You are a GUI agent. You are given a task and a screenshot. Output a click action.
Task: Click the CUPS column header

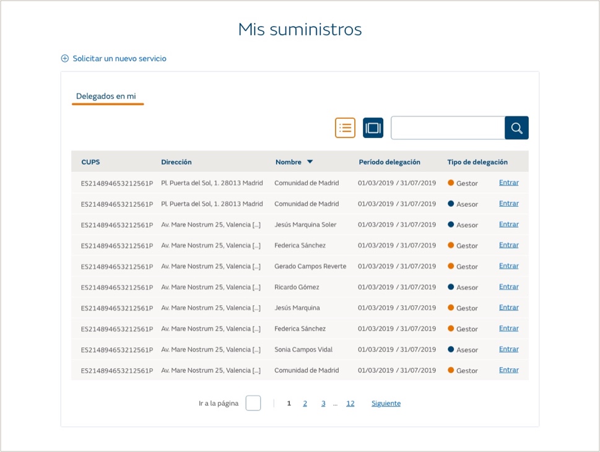coord(90,162)
